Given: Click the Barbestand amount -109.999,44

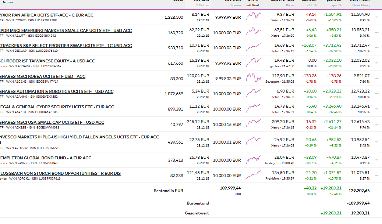Looking at the screenshot, I should 358,203.
